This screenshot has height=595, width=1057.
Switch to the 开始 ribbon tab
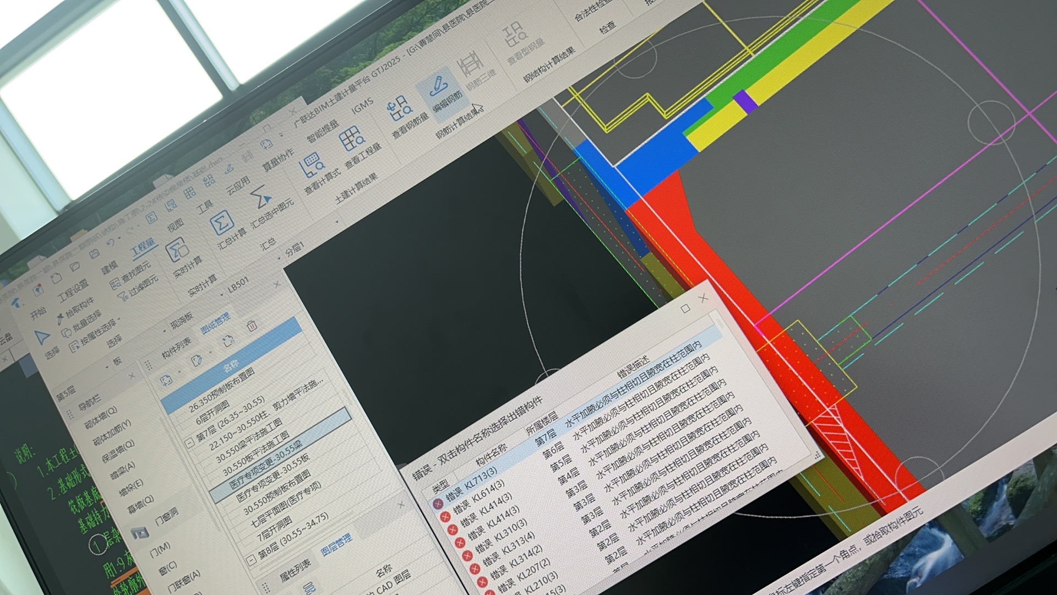(x=39, y=313)
